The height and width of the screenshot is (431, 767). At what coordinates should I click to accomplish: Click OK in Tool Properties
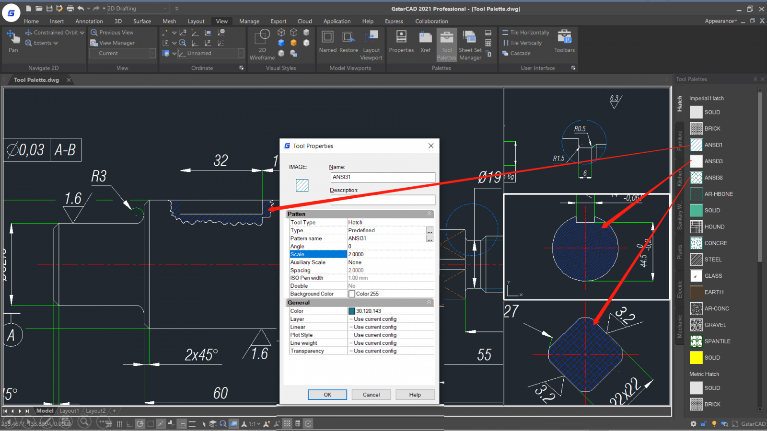point(327,395)
